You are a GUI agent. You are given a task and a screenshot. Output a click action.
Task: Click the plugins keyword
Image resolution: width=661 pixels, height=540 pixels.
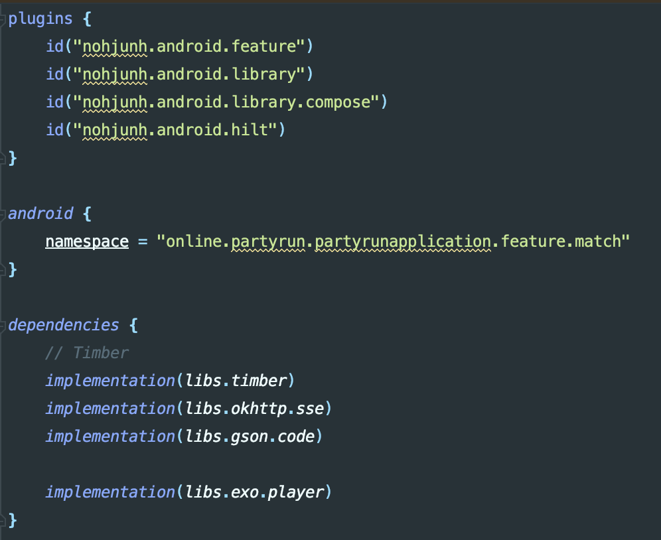pos(40,19)
